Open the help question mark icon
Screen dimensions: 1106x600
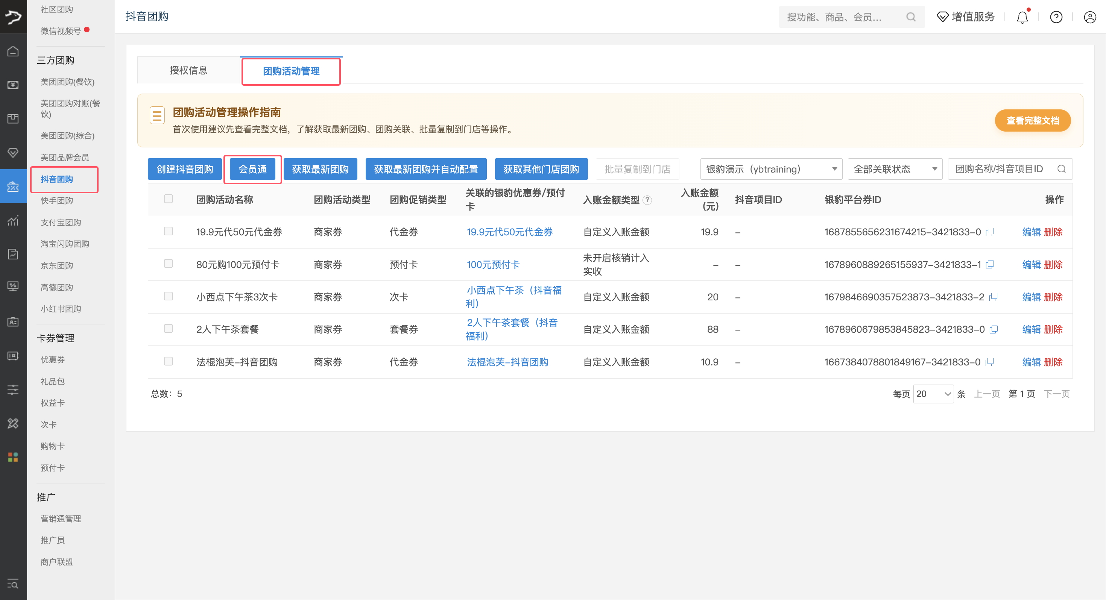tap(1056, 17)
